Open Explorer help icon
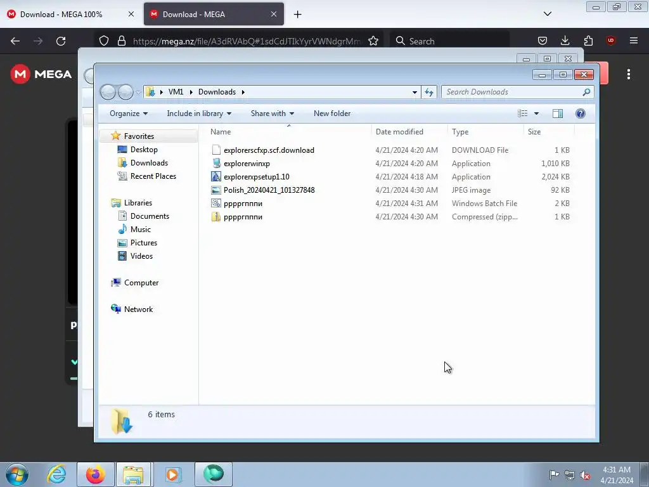The height and width of the screenshot is (487, 649). click(x=581, y=114)
